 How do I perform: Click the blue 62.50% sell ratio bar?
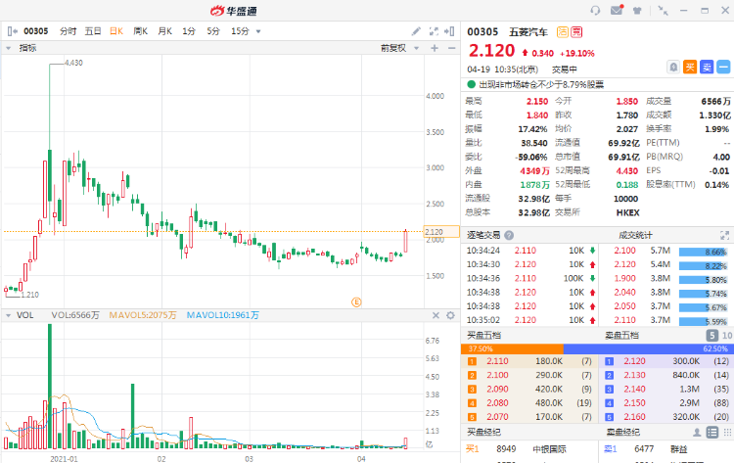pos(648,348)
